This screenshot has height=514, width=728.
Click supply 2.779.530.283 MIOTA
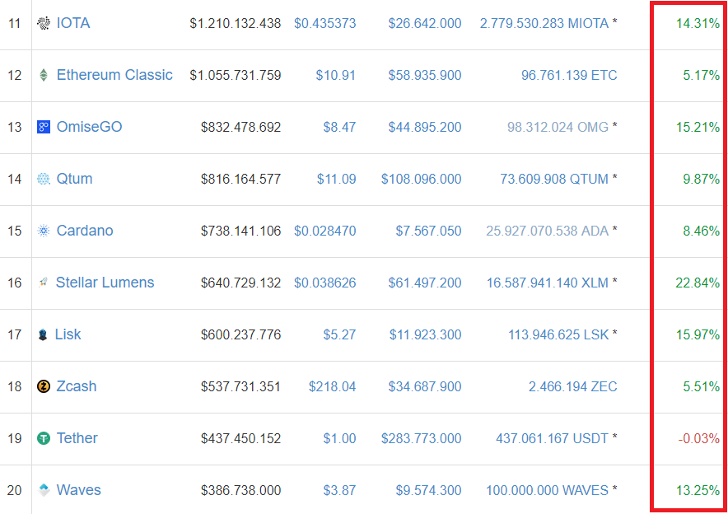point(544,23)
